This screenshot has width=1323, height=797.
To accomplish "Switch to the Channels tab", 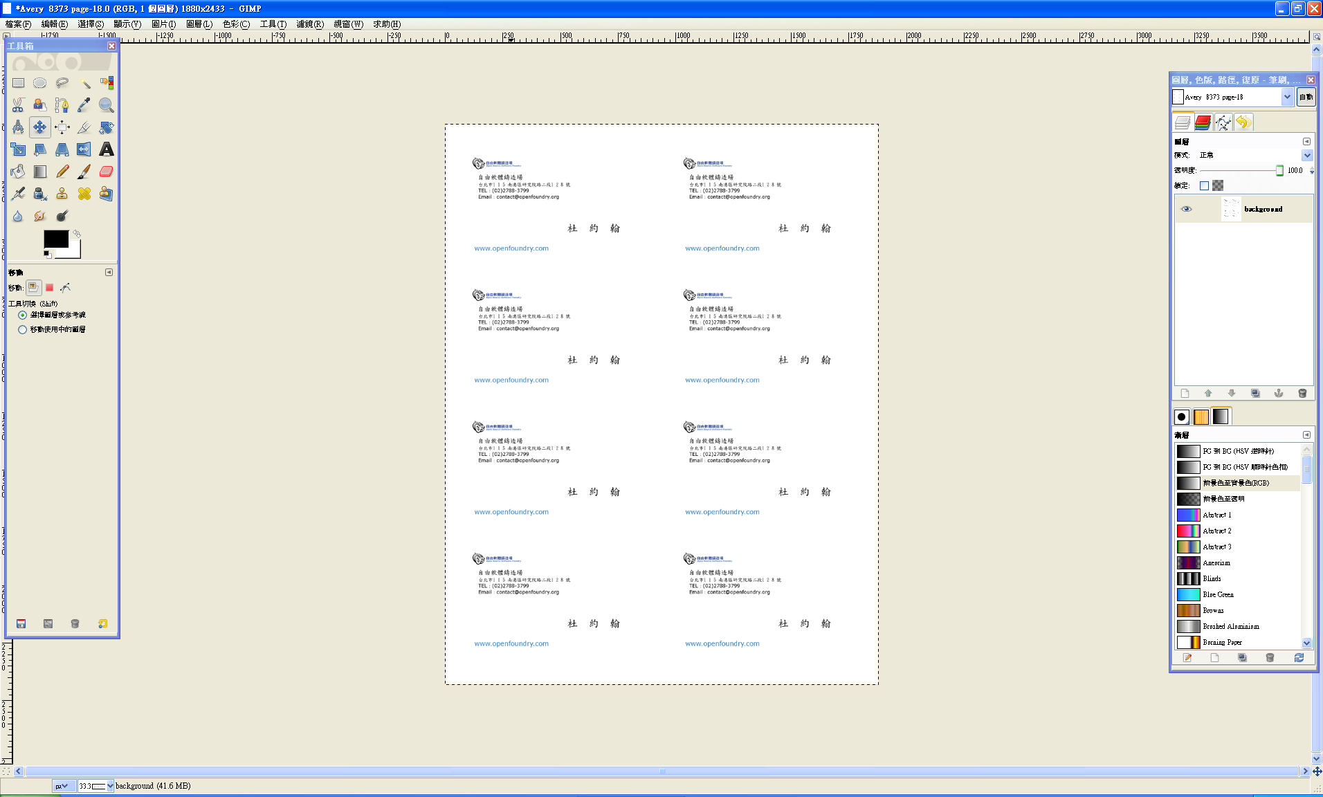I will (1203, 123).
